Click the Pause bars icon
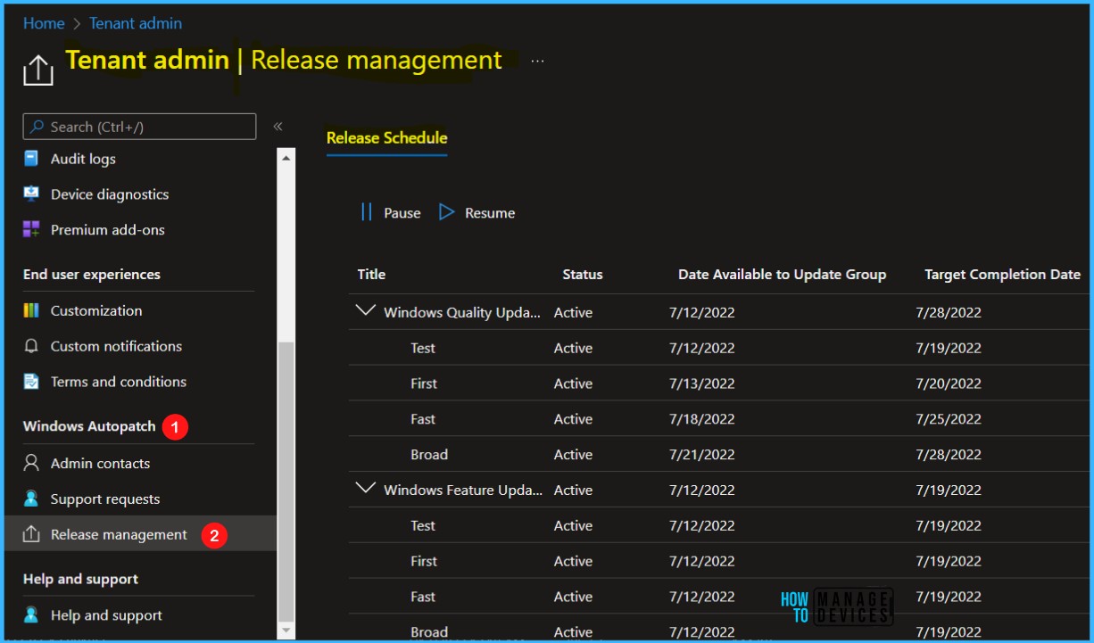1094x643 pixels. pos(366,212)
